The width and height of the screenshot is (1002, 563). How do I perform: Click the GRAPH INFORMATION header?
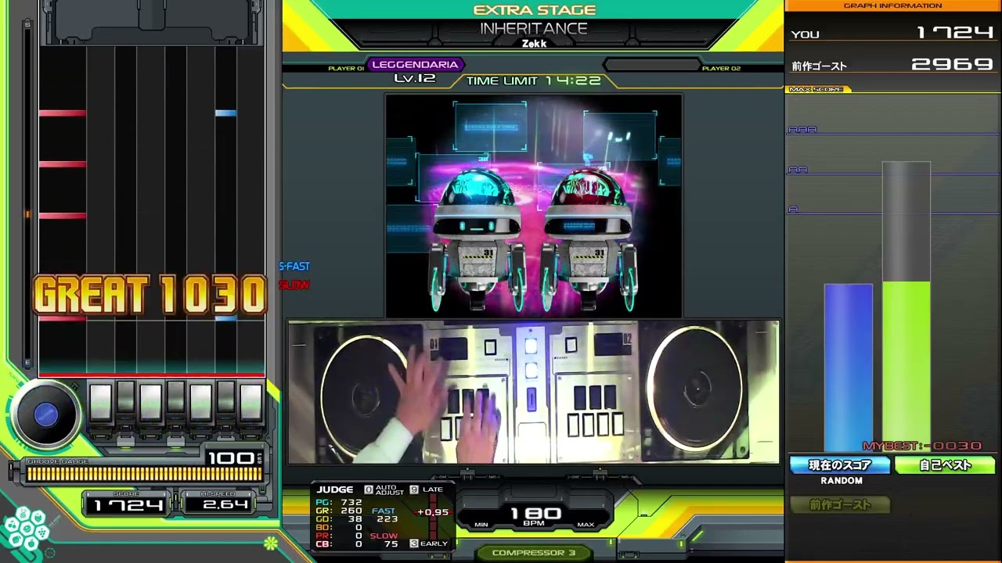pyautogui.click(x=892, y=5)
